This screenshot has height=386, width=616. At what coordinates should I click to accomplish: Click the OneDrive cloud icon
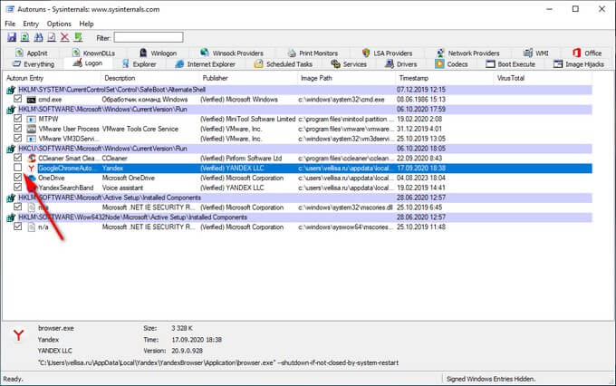click(x=32, y=179)
